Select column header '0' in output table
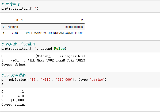The width and height of the screenshot is (160, 112). pos(17,20)
